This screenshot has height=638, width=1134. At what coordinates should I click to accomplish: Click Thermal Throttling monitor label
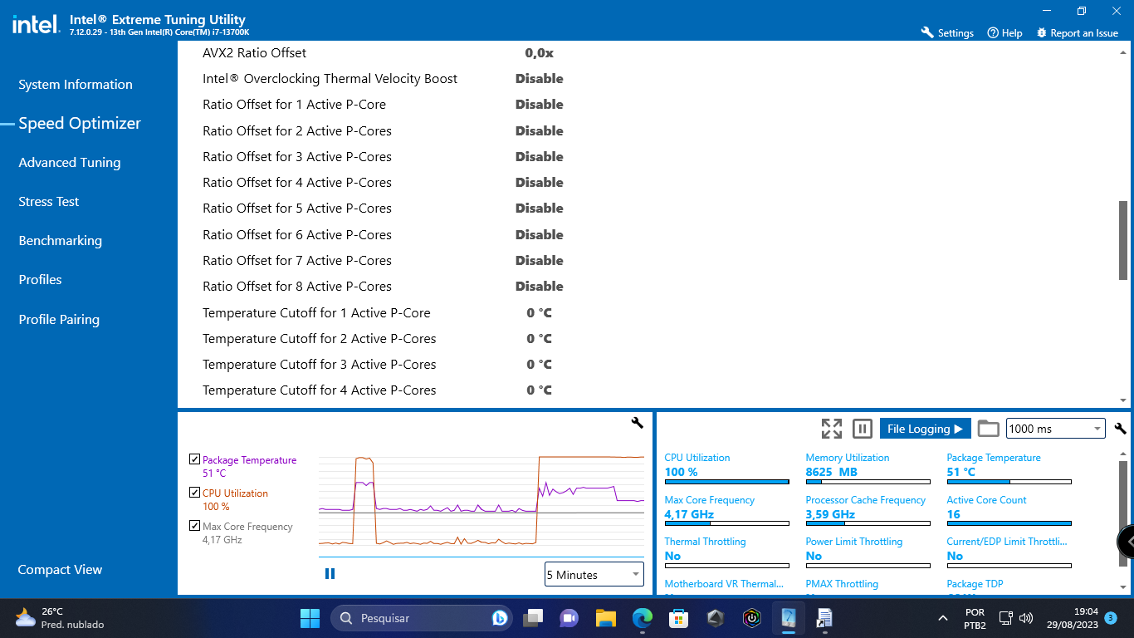[x=706, y=542]
